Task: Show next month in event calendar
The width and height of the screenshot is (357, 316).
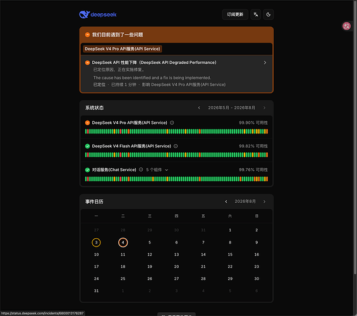Action: point(264,202)
